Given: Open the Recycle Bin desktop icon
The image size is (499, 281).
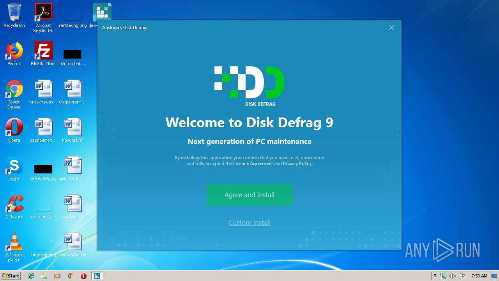Looking at the screenshot, I should click(14, 16).
